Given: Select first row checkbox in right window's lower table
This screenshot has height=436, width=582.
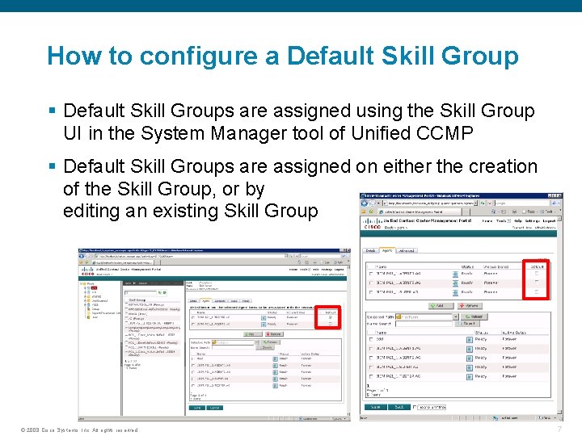Looking at the screenshot, I should pyautogui.click(x=371, y=339).
